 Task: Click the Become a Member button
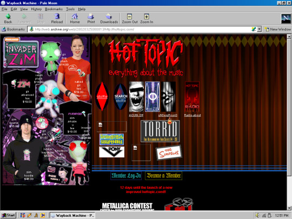[163, 176]
